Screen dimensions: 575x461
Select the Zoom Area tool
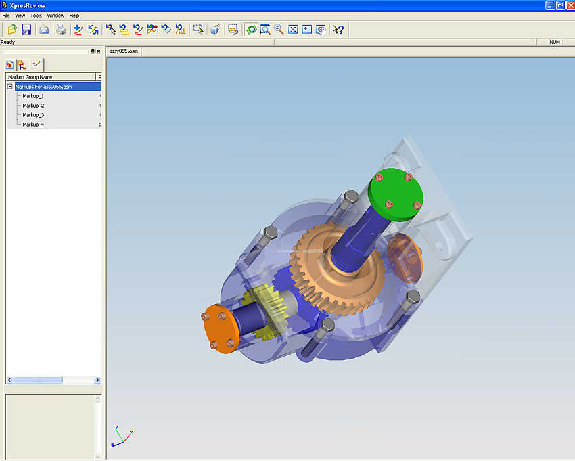pyautogui.click(x=265, y=29)
